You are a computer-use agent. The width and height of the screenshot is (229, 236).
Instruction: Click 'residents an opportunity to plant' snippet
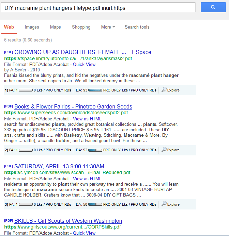pos(91,189)
